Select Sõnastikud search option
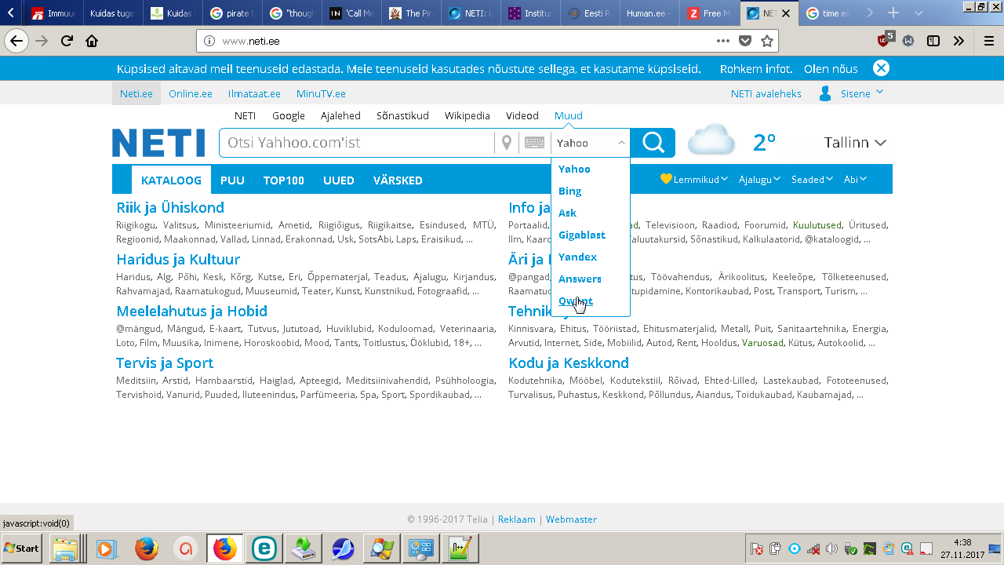The height and width of the screenshot is (565, 1004). [402, 115]
